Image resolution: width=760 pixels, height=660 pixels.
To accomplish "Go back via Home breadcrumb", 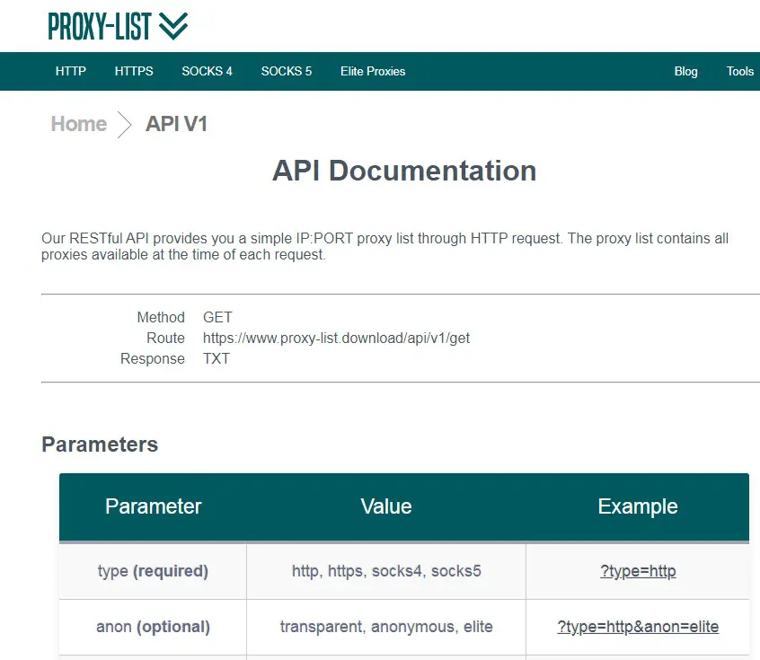I will point(78,124).
